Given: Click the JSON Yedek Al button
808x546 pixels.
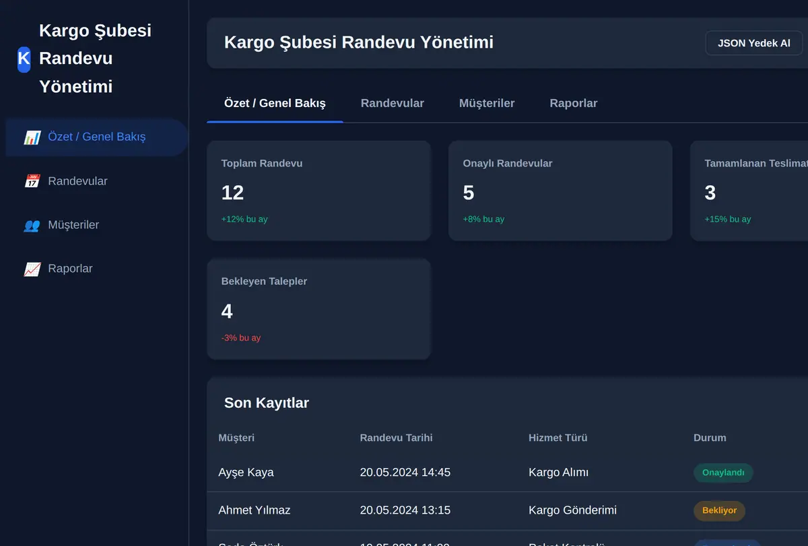Looking at the screenshot, I should 754,43.
